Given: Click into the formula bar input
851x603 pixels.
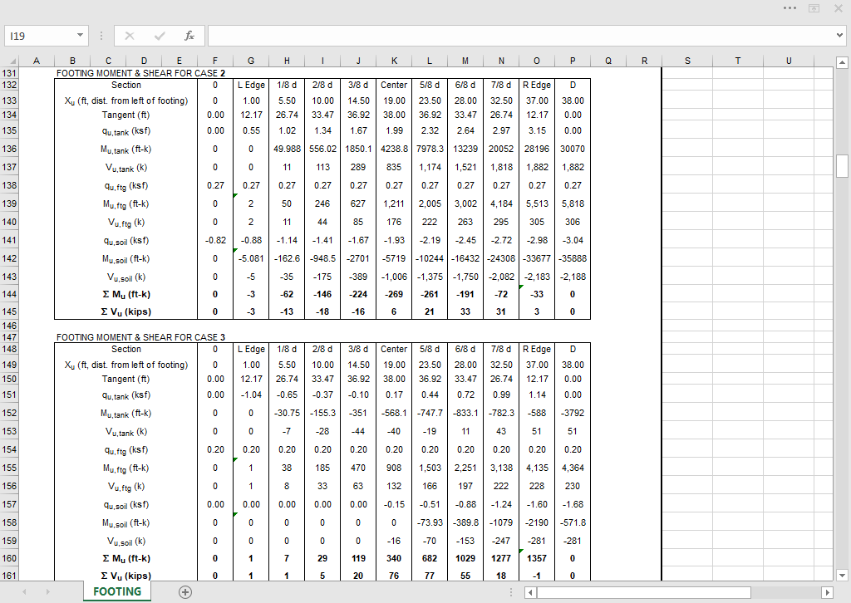Looking at the screenshot, I should click(x=521, y=36).
